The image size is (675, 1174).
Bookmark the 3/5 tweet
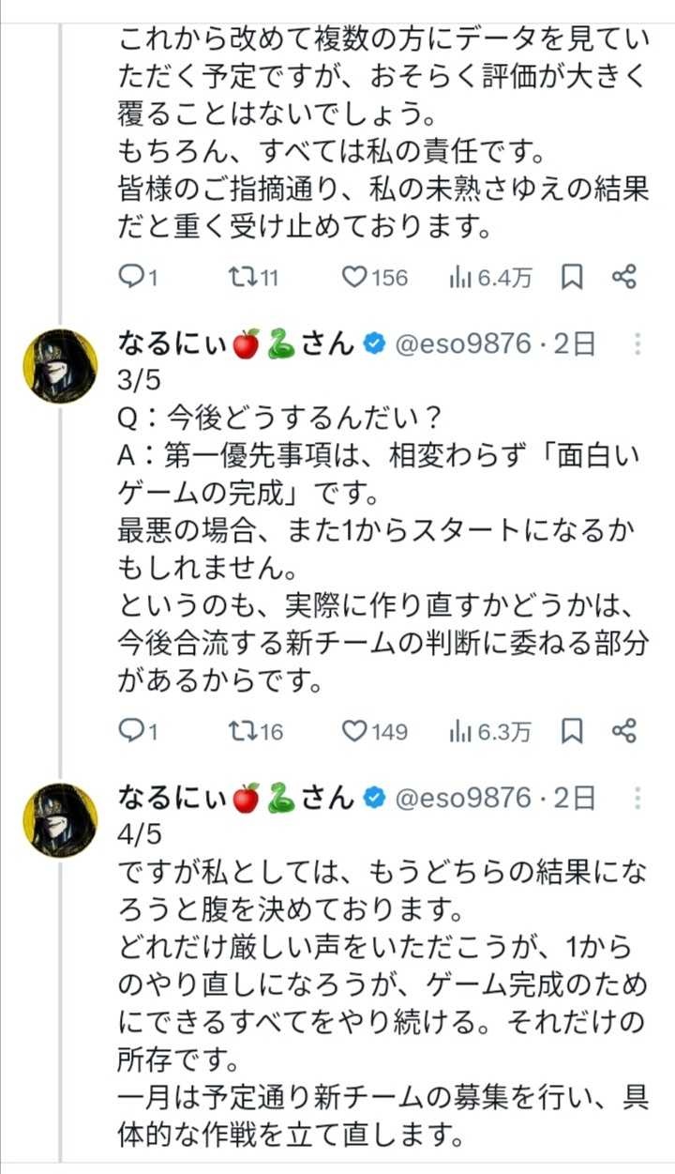click(572, 731)
